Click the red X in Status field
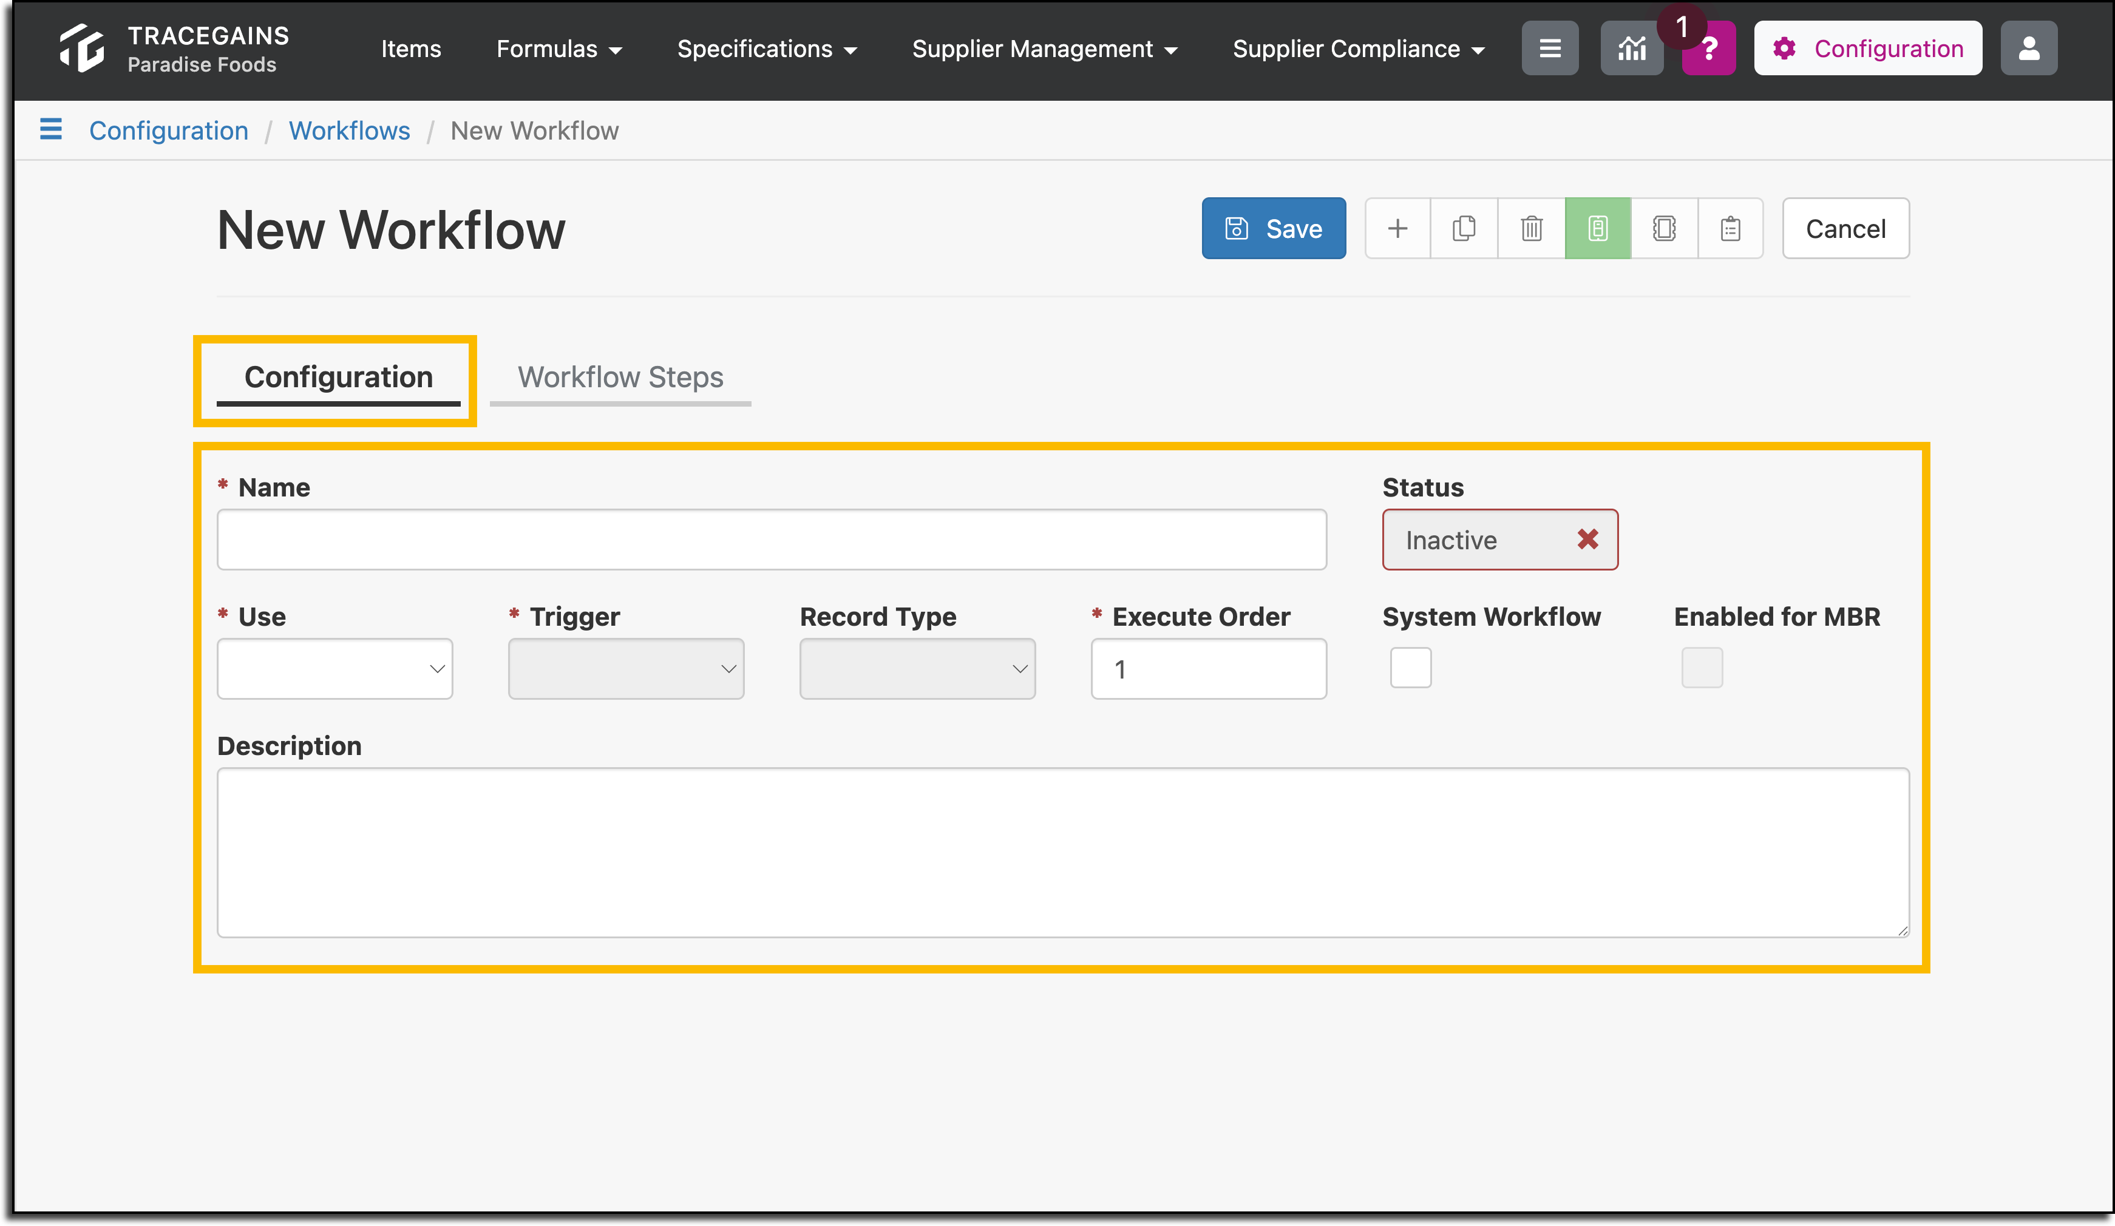 click(1587, 539)
